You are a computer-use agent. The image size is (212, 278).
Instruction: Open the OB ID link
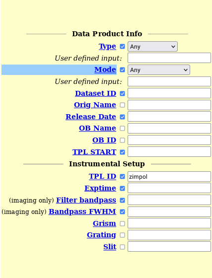tap(104, 140)
